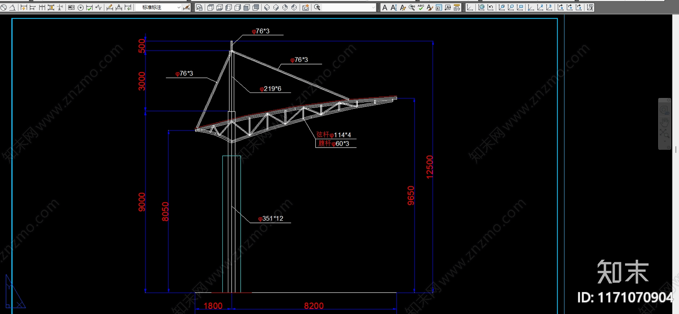Select the 3000 dimension text
679x314 pixels.
pos(142,81)
